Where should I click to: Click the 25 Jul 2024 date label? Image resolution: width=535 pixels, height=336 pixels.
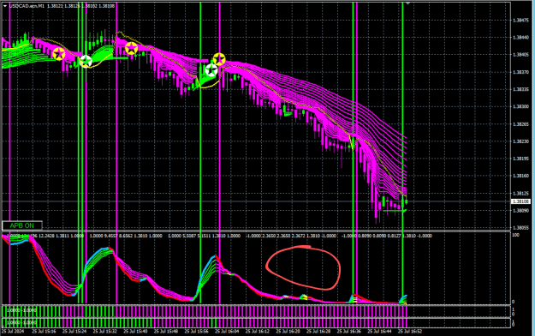[13, 331]
